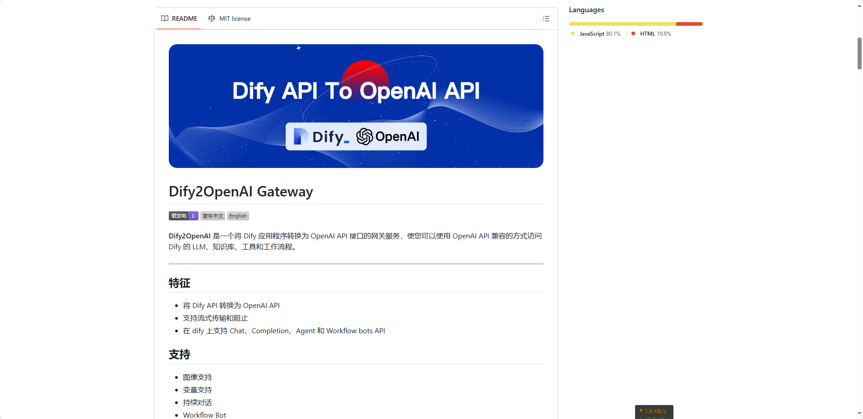Click the yellow dot next to JavaScript
The height and width of the screenshot is (419, 863).
573,34
